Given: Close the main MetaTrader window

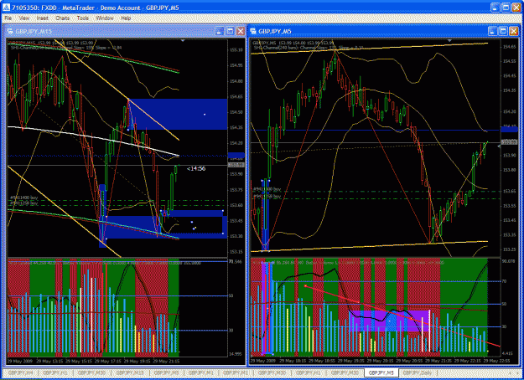Looking at the screenshot, I should click(x=516, y=8).
